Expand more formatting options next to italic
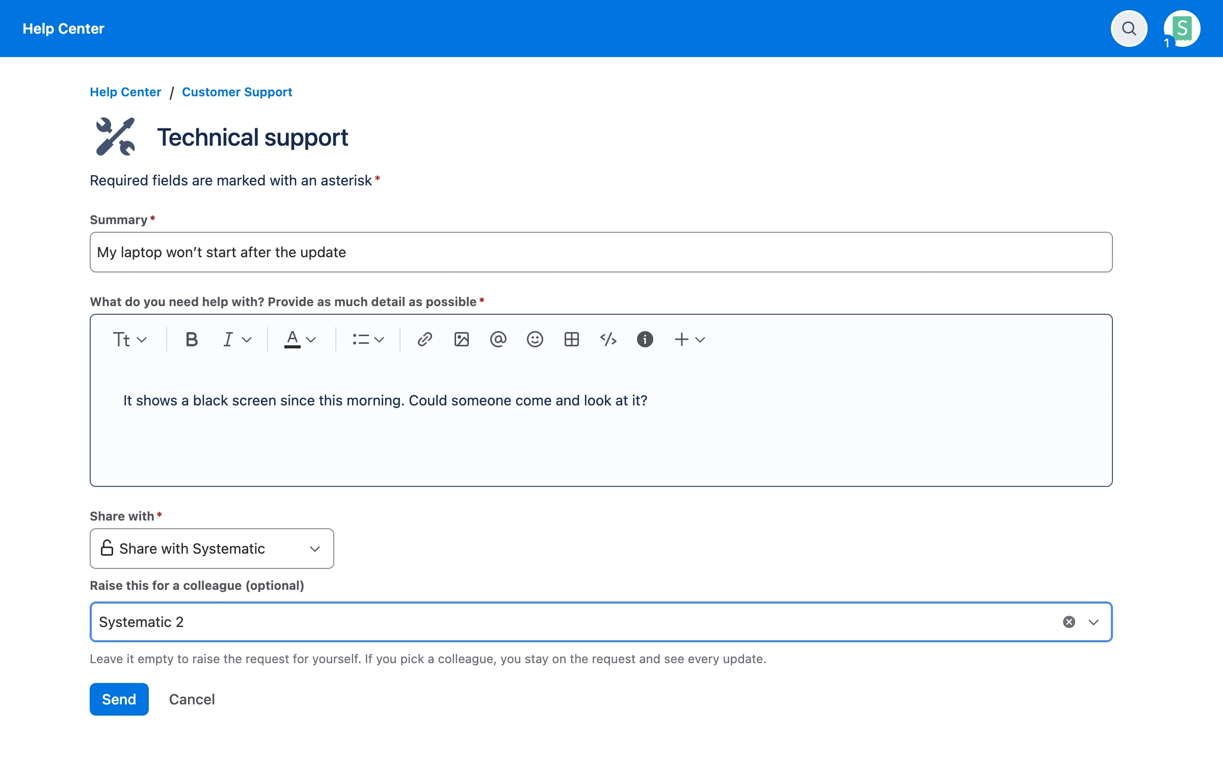Screen dimensions: 1223x764 point(247,340)
